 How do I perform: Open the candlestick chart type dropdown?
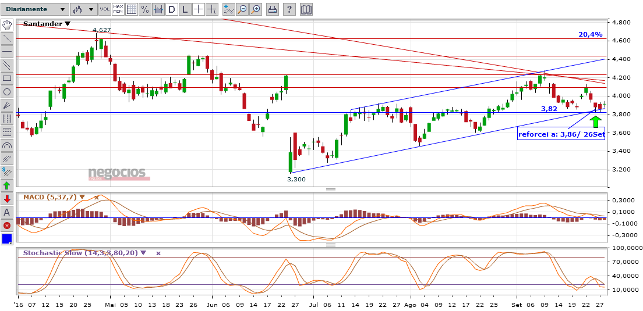pyautogui.click(x=84, y=9)
